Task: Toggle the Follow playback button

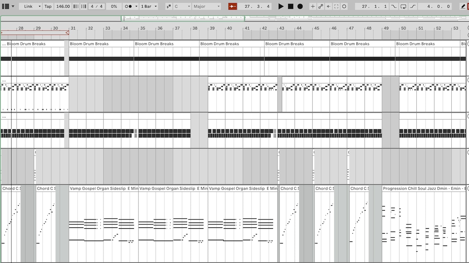Action: (x=233, y=6)
